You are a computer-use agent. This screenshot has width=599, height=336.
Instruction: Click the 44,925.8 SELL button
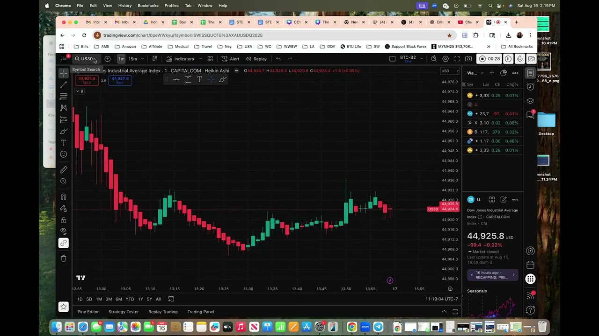tap(87, 80)
